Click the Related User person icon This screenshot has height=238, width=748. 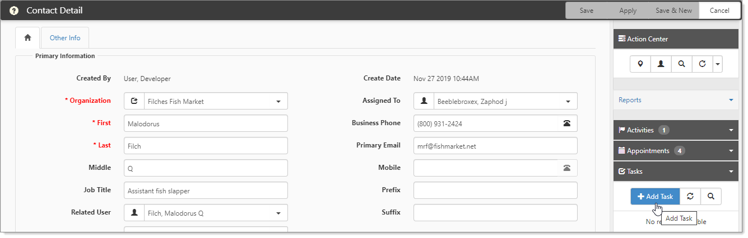tap(134, 213)
